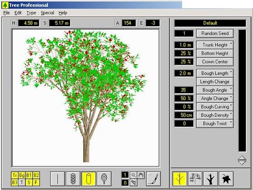
Task: Click the azimuth value 154
Action: pos(129,23)
